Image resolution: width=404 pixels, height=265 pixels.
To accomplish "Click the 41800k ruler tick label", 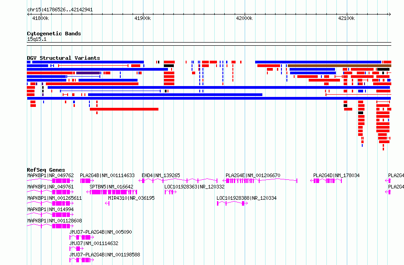I will tap(40, 18).
